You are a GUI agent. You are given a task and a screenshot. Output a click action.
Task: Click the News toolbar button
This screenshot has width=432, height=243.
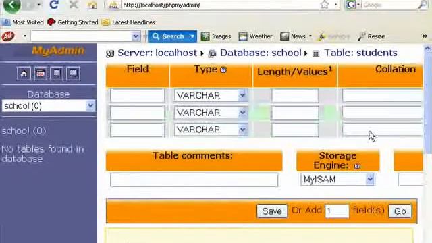coord(293,36)
